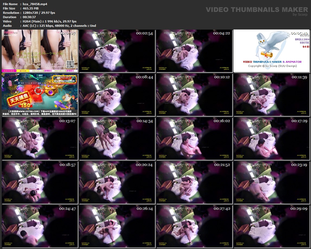Screen dimensions: 311x249
Task: Choose the thumbnail labeled 00:24:47
Action: pyautogui.click(x=40, y=226)
